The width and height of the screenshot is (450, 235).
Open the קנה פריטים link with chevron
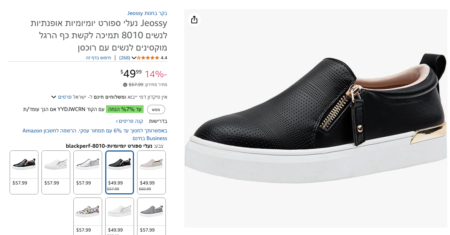tap(129, 121)
